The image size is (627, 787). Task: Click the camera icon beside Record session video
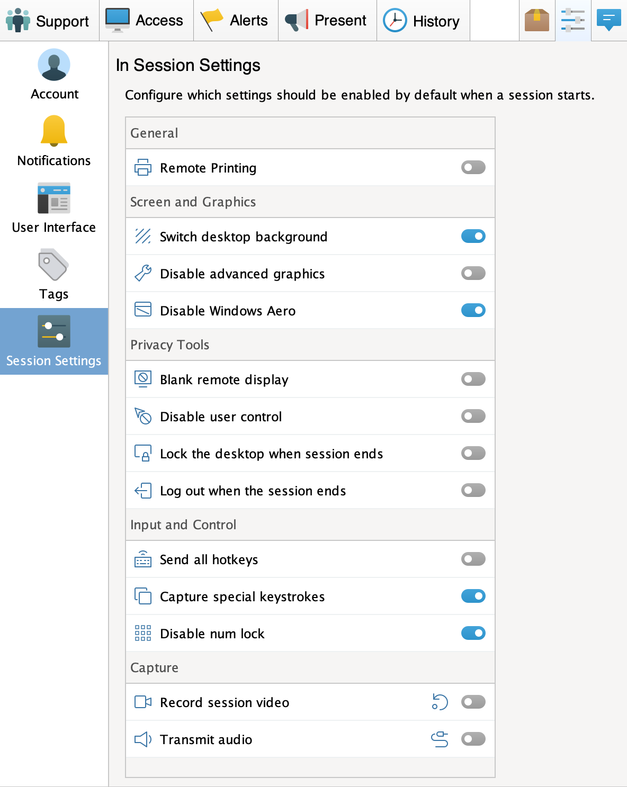143,702
